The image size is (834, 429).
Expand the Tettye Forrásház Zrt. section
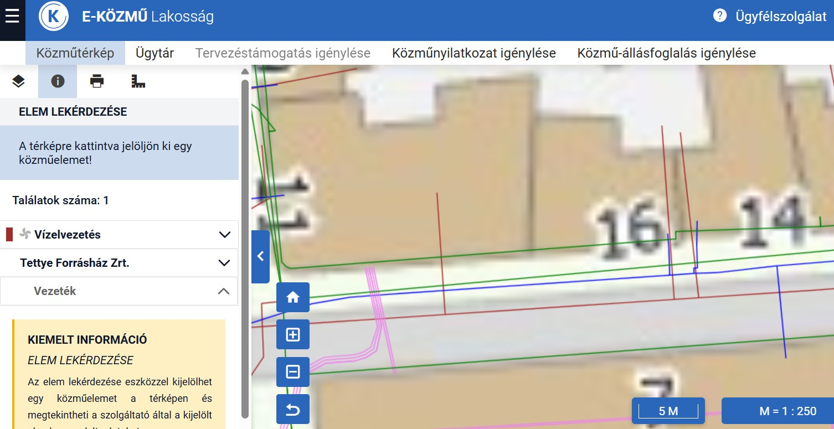(224, 263)
